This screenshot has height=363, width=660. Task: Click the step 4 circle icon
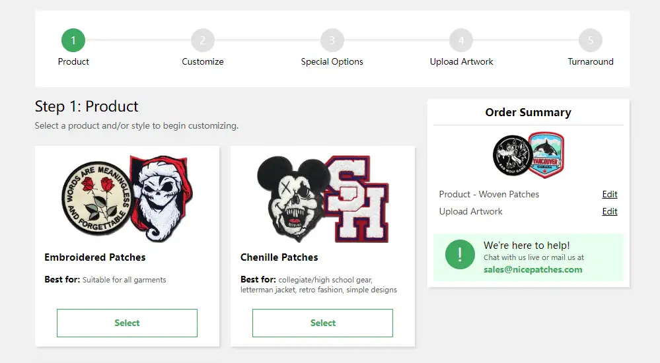461,40
